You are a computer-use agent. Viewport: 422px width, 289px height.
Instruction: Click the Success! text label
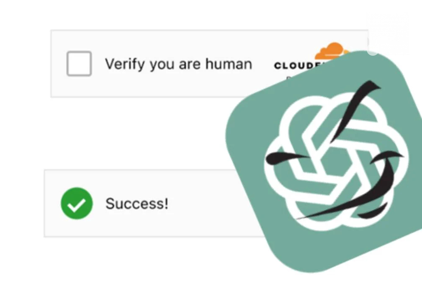click(x=137, y=204)
